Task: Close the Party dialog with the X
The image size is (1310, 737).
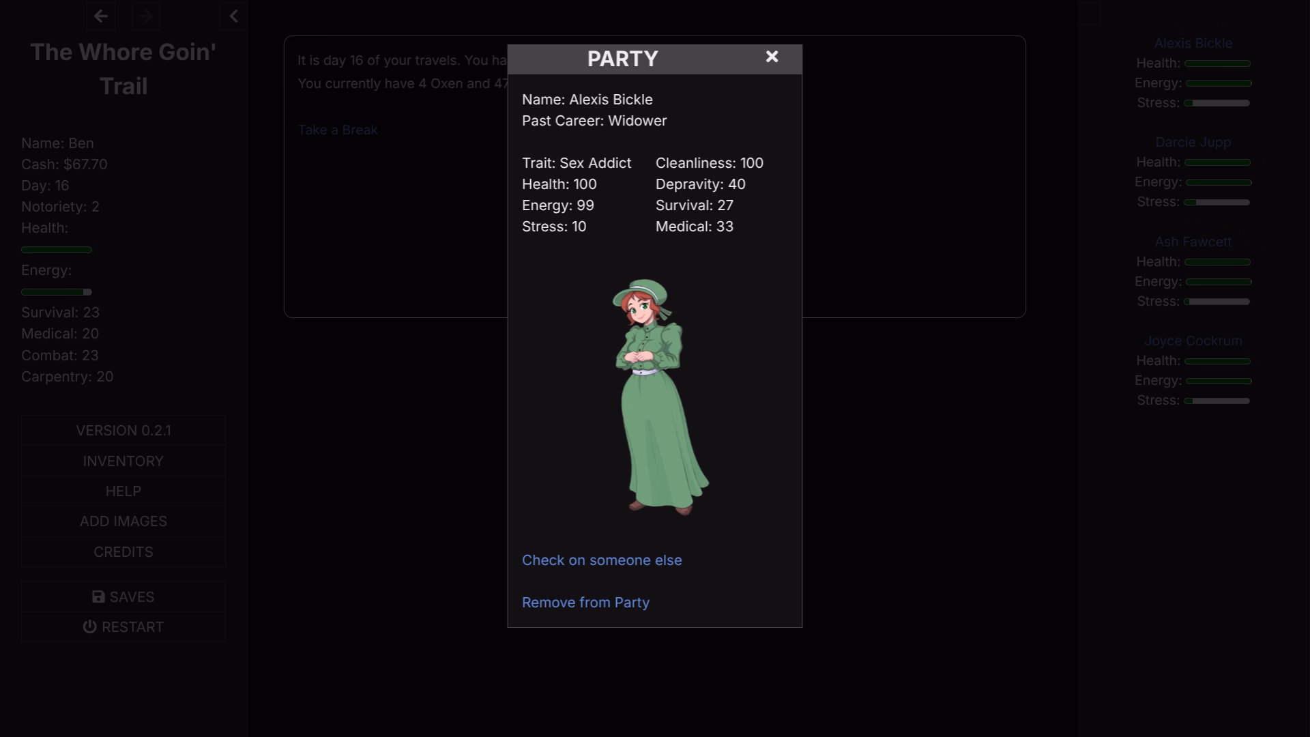Action: click(x=772, y=57)
